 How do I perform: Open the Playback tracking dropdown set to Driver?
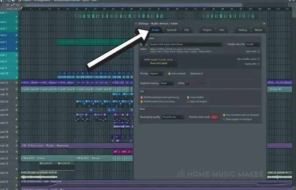167,83
